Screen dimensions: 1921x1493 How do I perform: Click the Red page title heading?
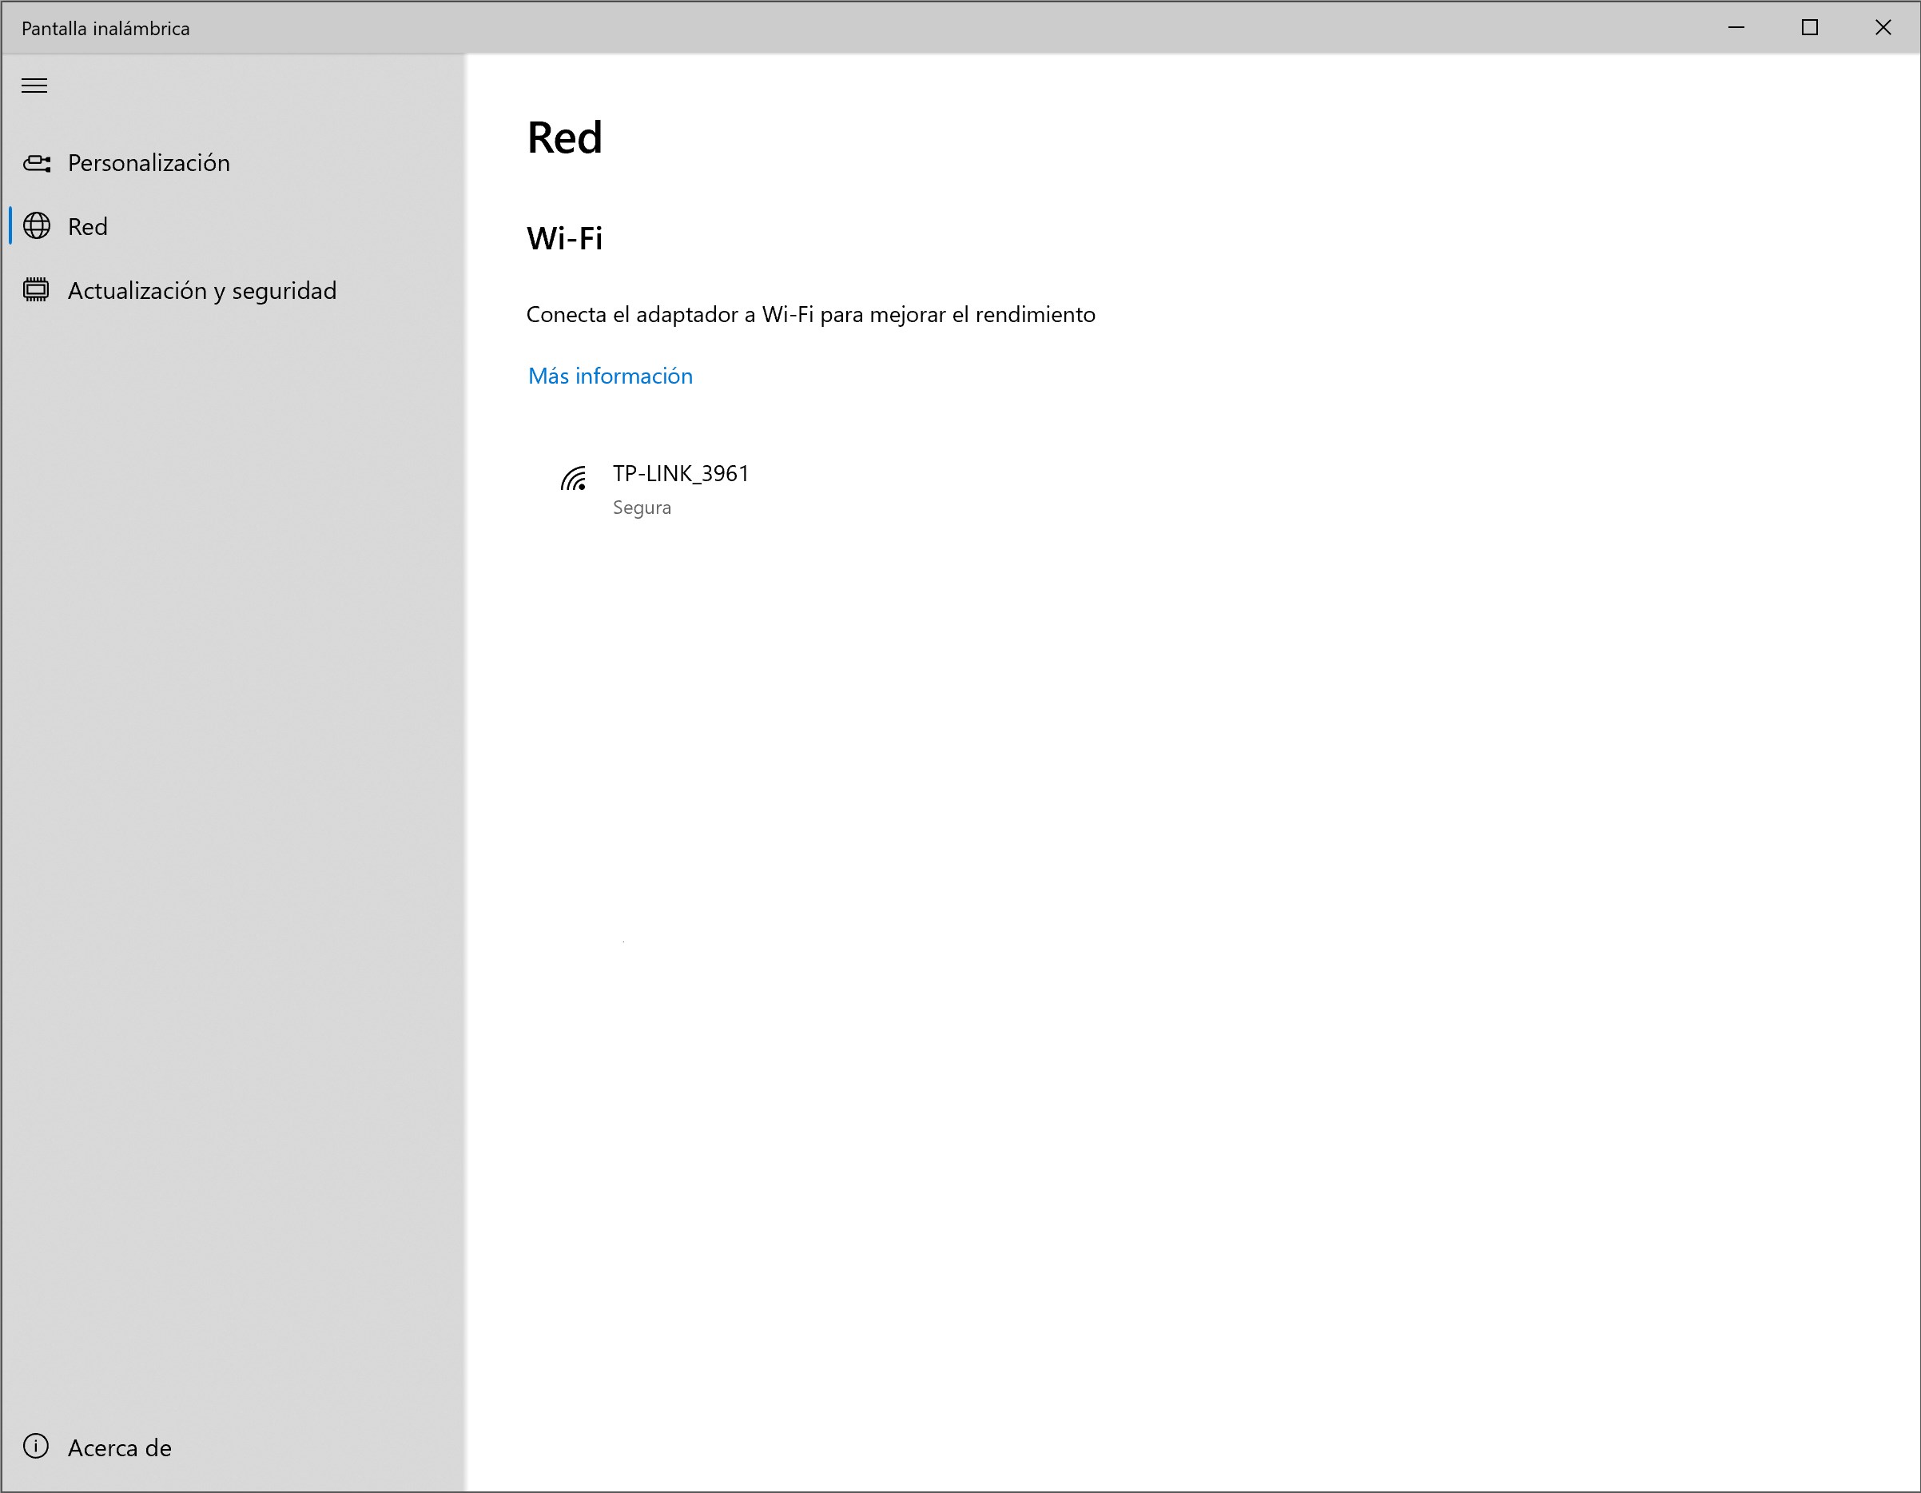tap(565, 137)
